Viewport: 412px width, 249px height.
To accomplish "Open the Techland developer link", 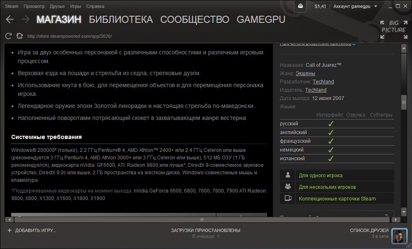I will 323,82.
